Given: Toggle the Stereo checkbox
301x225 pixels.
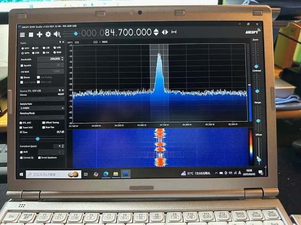Looking at the screenshot, I should click(x=22, y=78).
